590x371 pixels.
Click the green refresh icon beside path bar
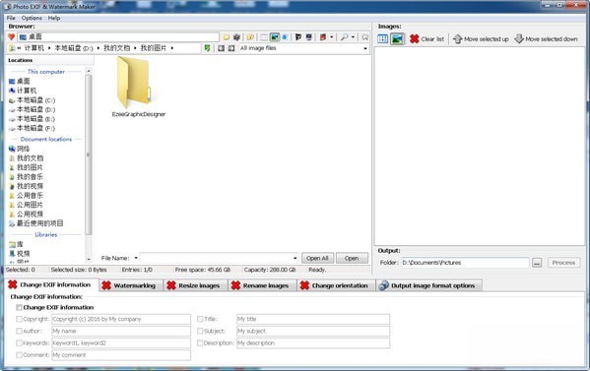207,48
